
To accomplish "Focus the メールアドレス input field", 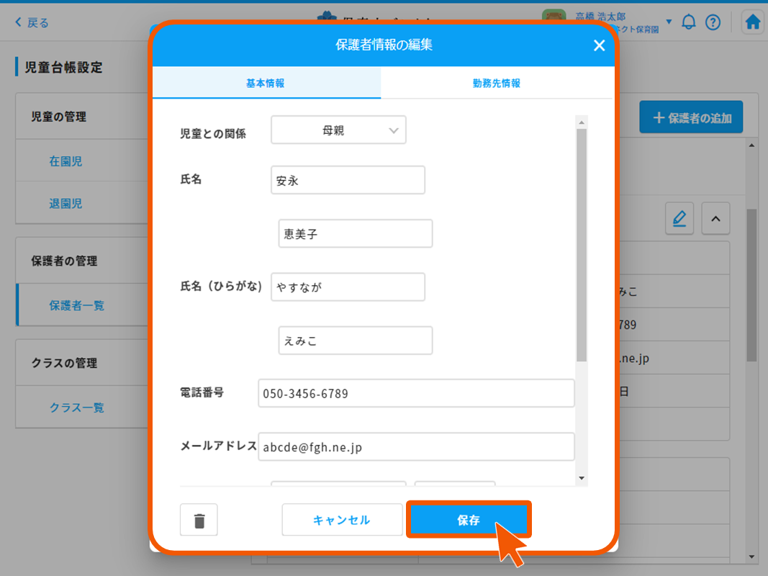I will coord(416,447).
